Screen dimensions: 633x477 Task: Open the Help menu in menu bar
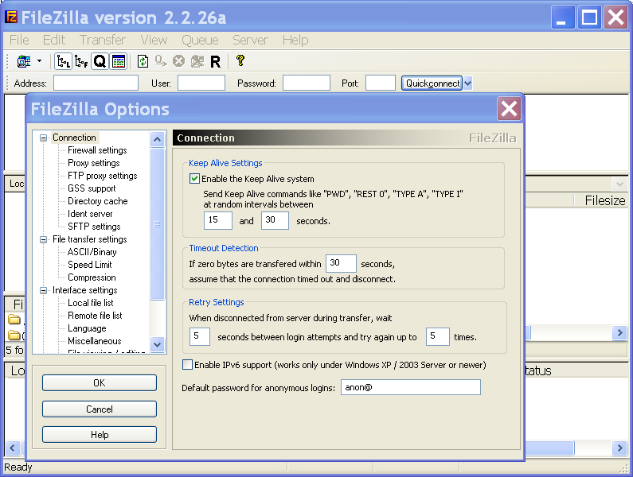295,40
